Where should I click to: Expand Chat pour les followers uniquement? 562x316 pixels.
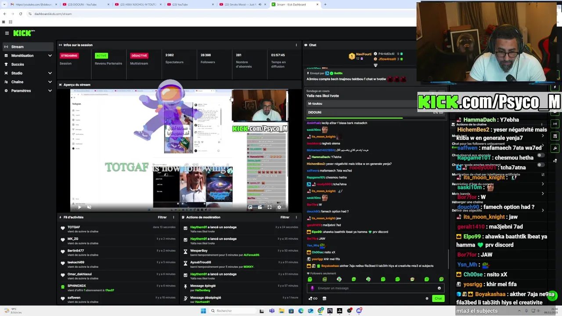coord(543,145)
